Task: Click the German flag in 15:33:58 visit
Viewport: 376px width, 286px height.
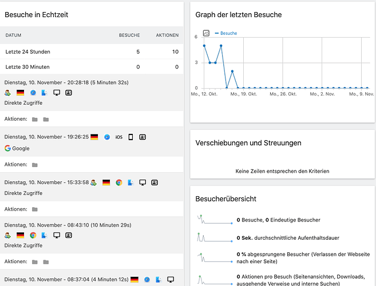Action: pos(106,182)
